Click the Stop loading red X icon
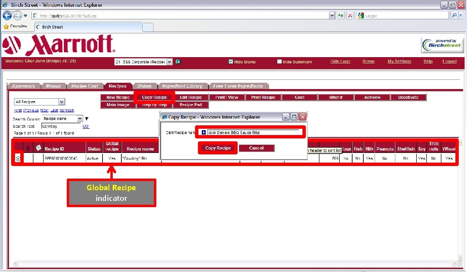 [x=350, y=15]
